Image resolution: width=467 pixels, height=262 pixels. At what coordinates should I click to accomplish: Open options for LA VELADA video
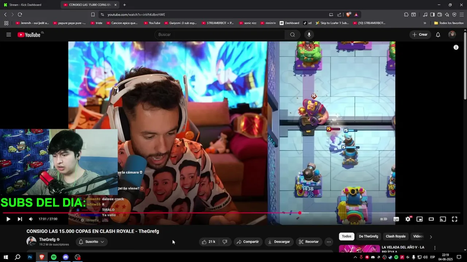(435, 248)
